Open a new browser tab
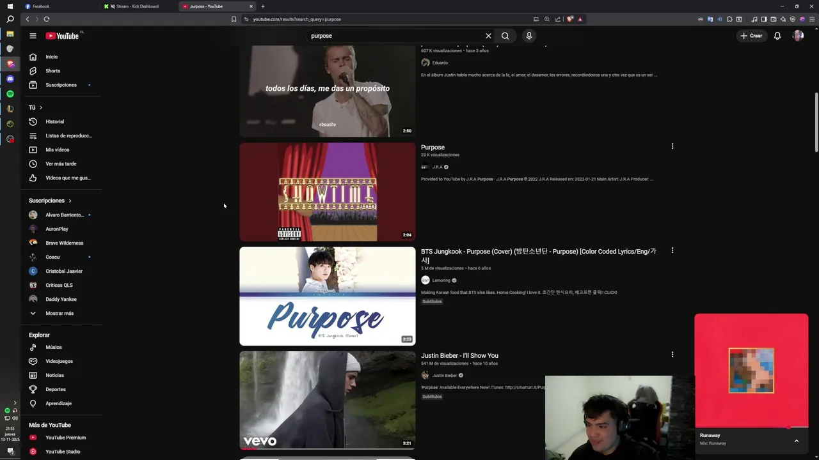Image resolution: width=819 pixels, height=460 pixels. [263, 6]
